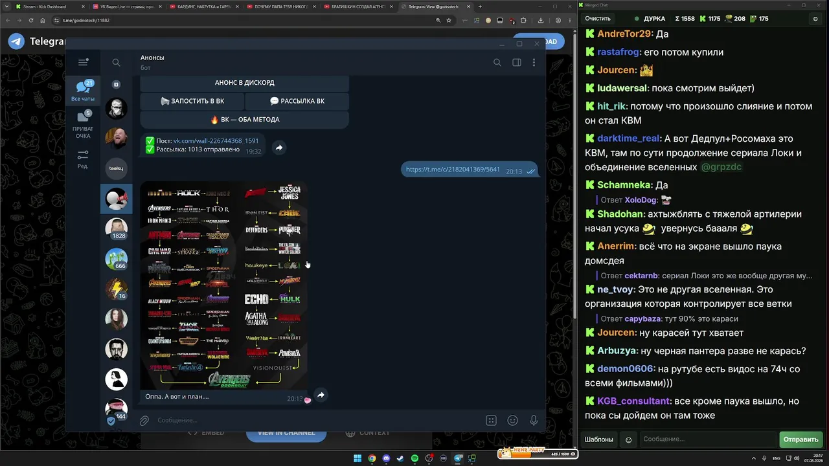The height and width of the screenshot is (466, 829).
Task: Click the '@grpzdc' mention in chat
Action: (721, 167)
